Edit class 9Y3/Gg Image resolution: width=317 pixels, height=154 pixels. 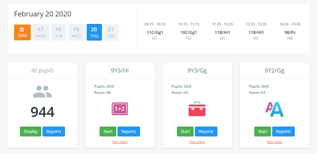point(197,142)
